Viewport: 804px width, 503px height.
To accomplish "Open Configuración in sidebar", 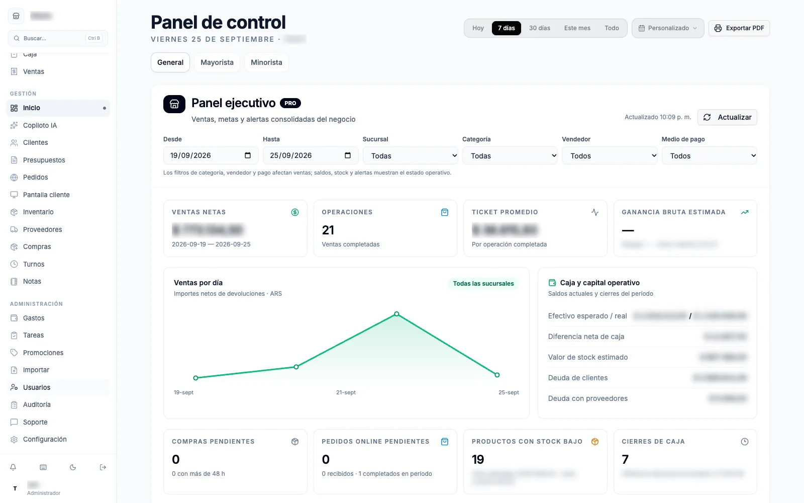I will [x=58, y=439].
